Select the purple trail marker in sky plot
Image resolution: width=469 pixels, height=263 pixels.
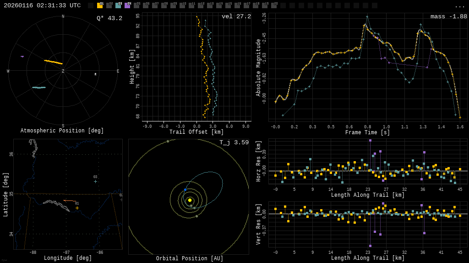(x=22, y=57)
